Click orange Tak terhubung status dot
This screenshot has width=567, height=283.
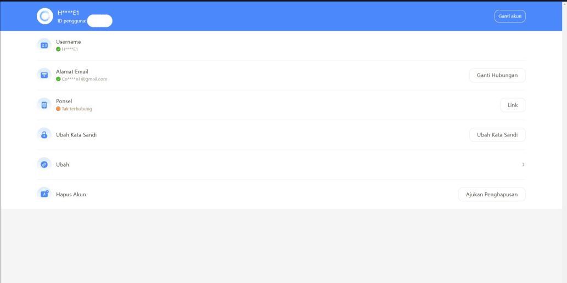pos(58,109)
